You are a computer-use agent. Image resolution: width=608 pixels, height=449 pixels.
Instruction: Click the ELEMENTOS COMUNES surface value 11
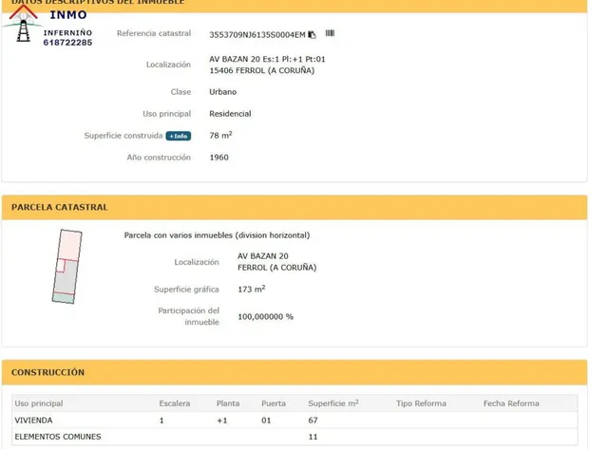[313, 437]
